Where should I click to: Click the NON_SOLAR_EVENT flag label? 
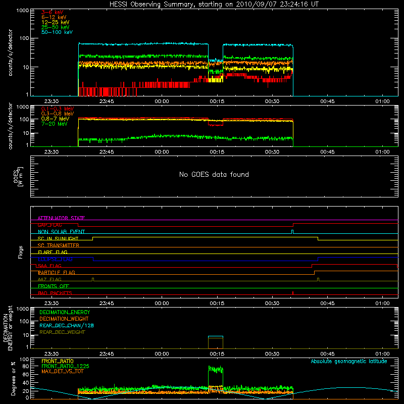pos(61,232)
